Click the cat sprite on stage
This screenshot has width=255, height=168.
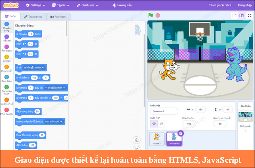click(x=169, y=69)
